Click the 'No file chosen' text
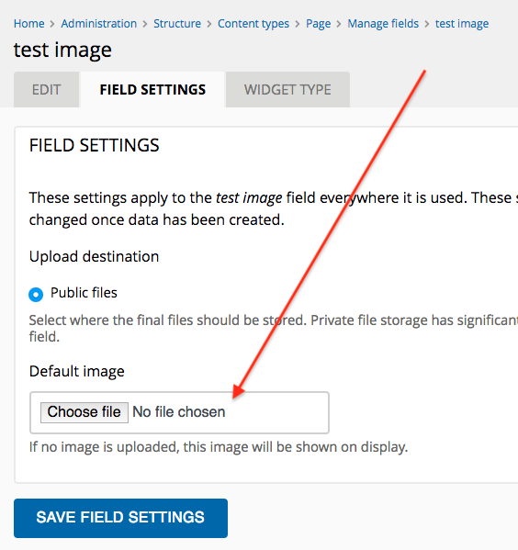The height and width of the screenshot is (550, 518). [x=178, y=411]
